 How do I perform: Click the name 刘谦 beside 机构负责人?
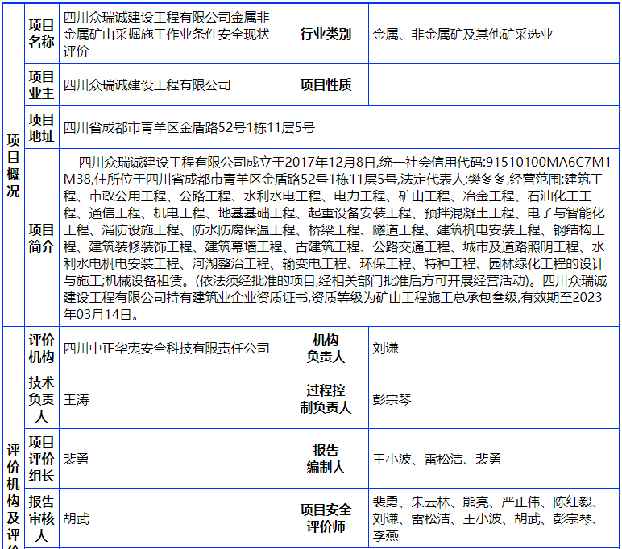pyautogui.click(x=386, y=349)
